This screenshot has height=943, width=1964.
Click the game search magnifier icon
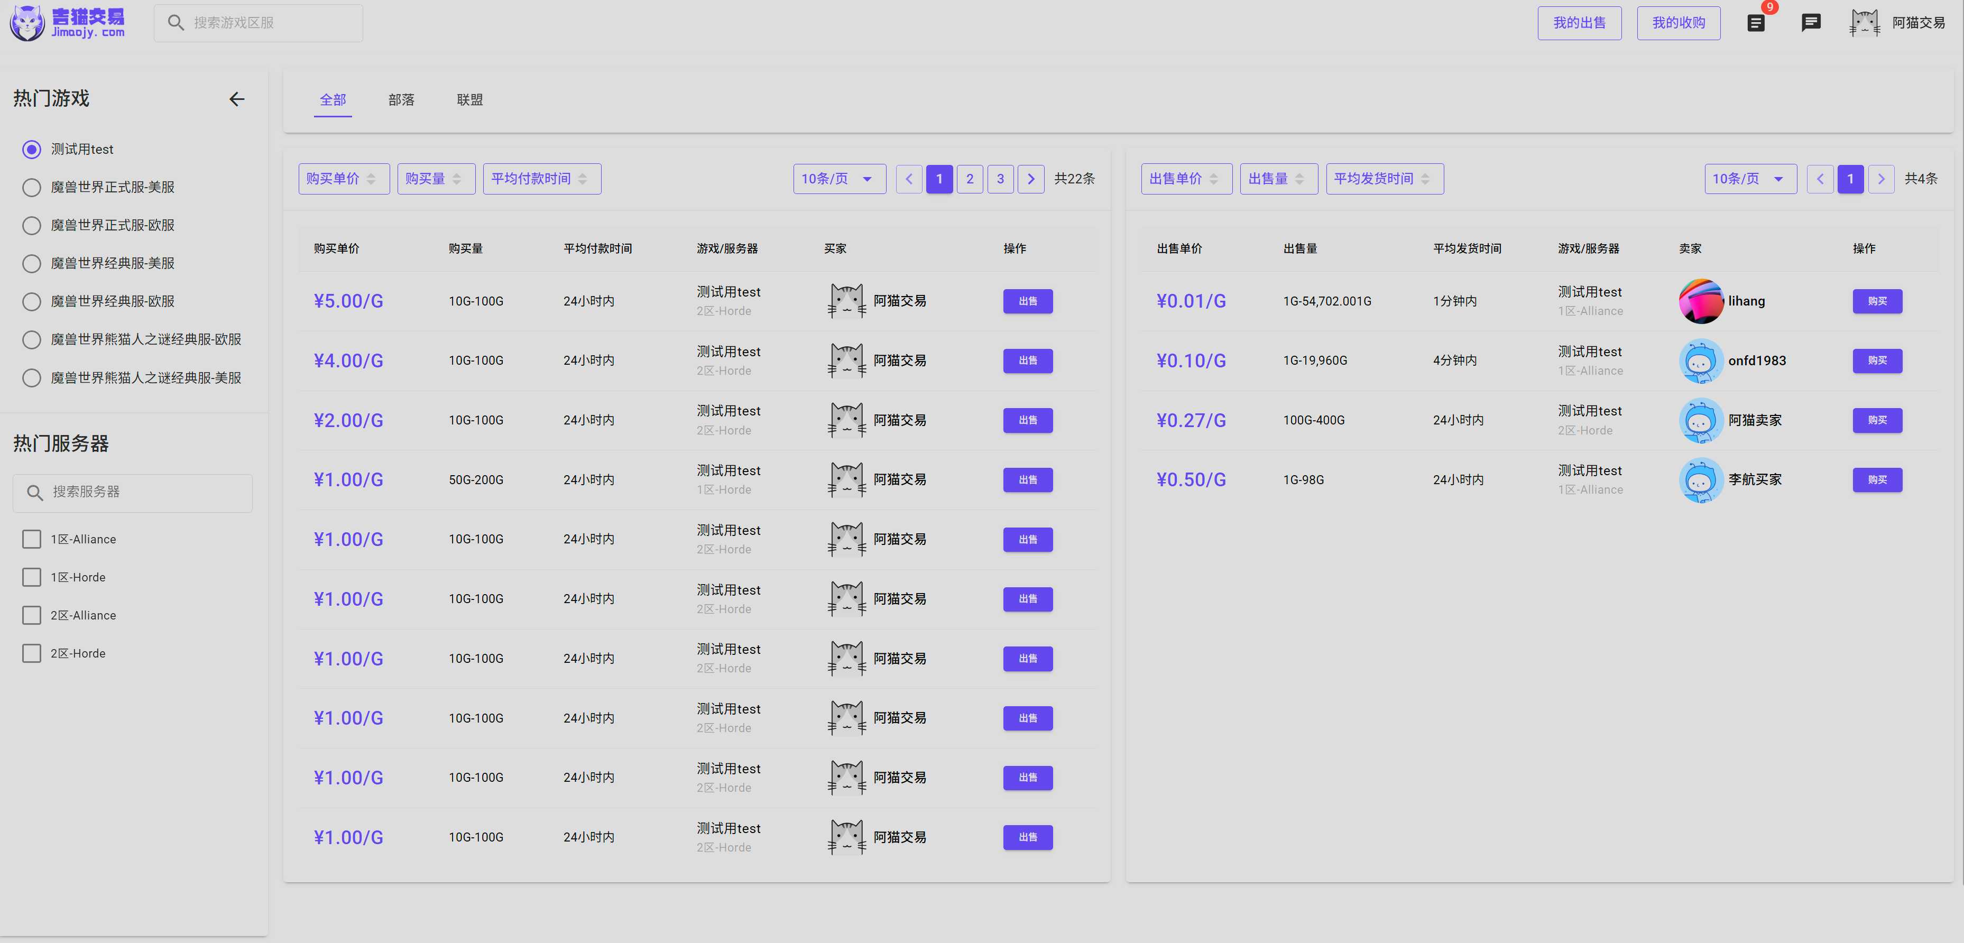[176, 23]
